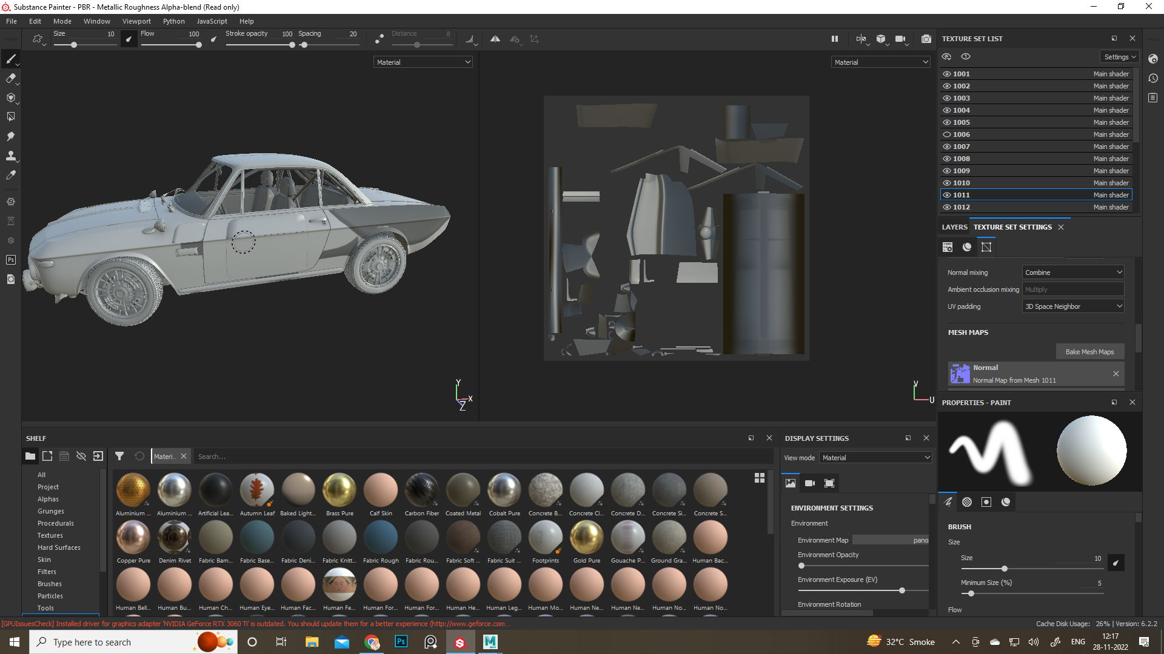
Task: Open the 2D viewport Material dropdown
Action: [880, 62]
